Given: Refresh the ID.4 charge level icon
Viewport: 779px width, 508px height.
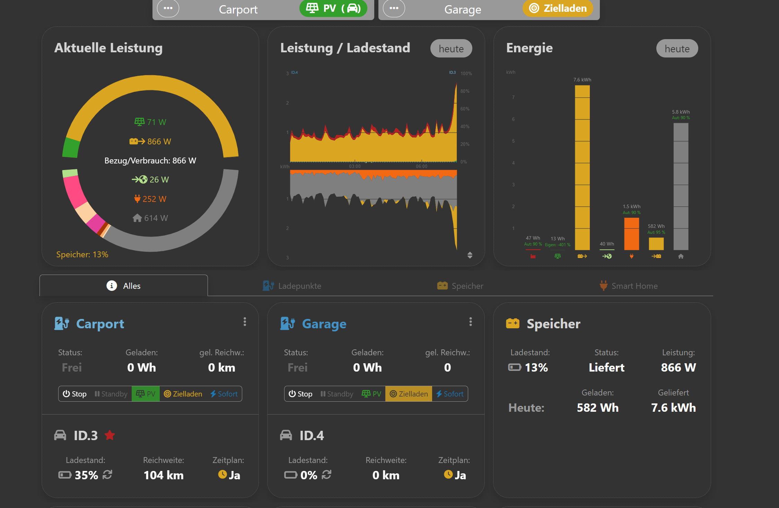Looking at the screenshot, I should pyautogui.click(x=326, y=474).
